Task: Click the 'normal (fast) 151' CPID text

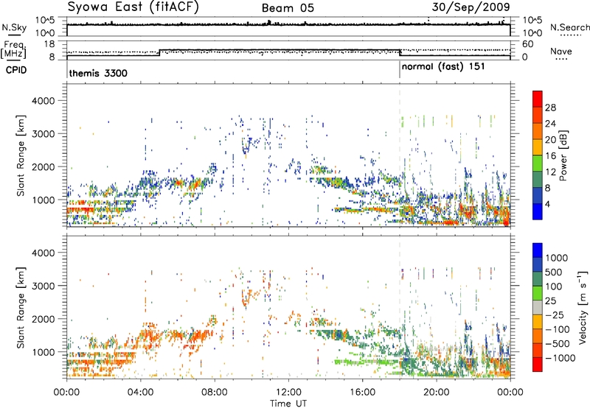Action: 443,67
